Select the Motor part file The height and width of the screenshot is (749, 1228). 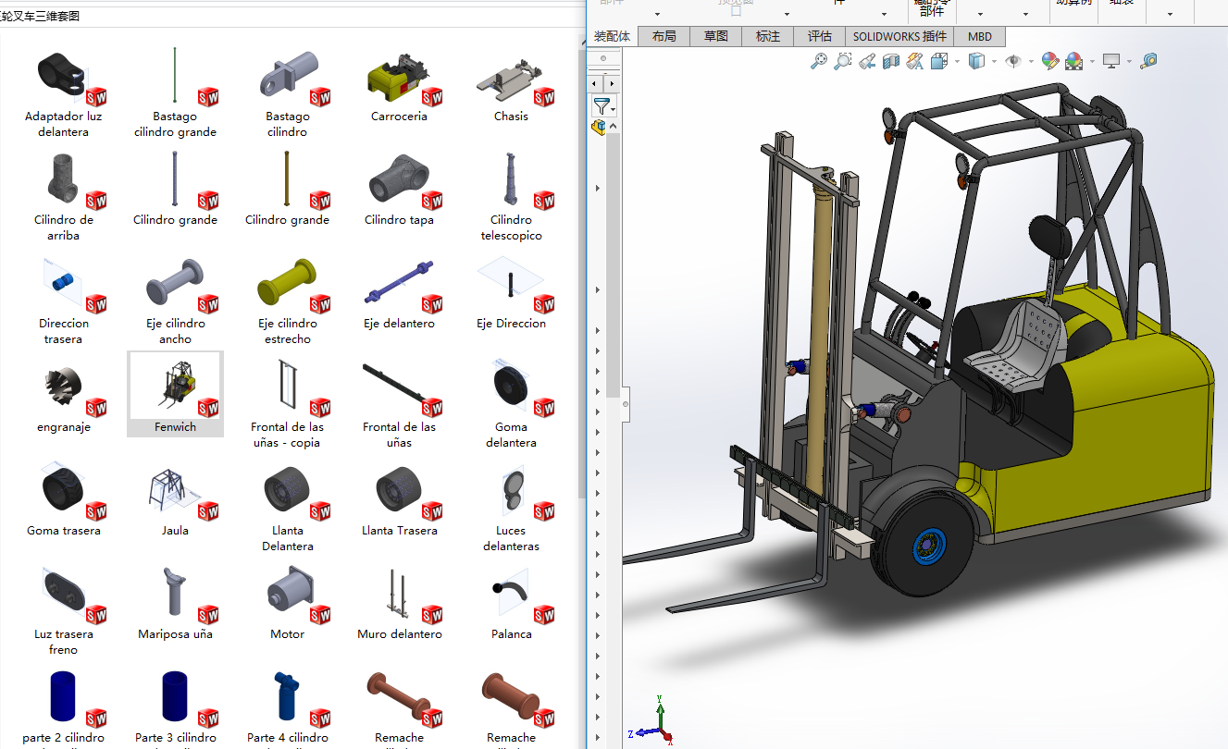[287, 596]
